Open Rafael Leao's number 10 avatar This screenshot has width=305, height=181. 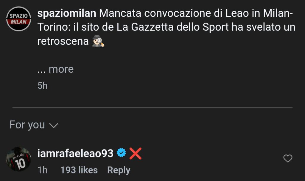[x=18, y=159]
